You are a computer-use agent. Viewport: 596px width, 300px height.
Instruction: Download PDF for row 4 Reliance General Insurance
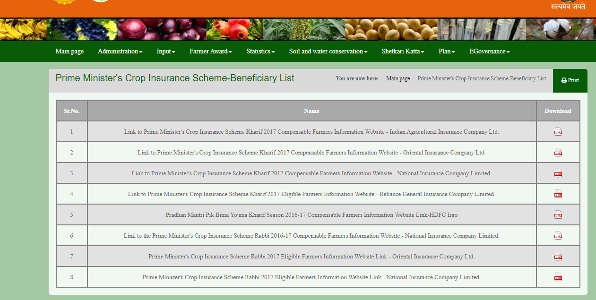pyautogui.click(x=558, y=194)
